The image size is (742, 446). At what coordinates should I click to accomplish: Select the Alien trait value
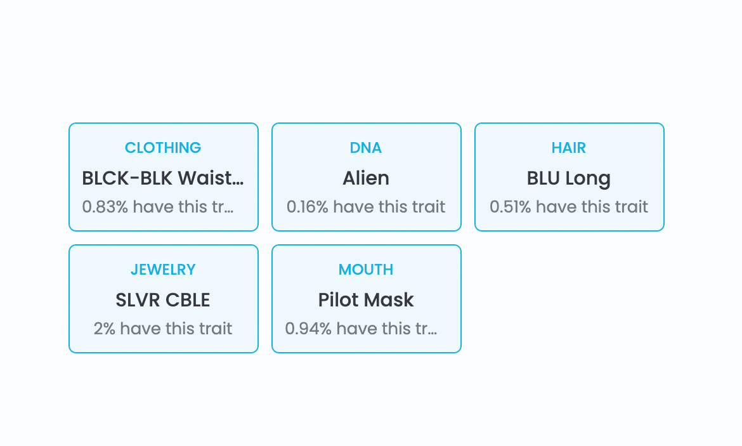click(x=366, y=178)
